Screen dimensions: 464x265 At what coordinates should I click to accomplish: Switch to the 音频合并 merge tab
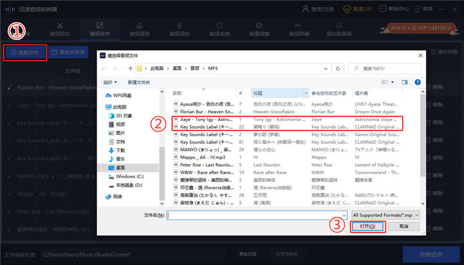[100, 30]
